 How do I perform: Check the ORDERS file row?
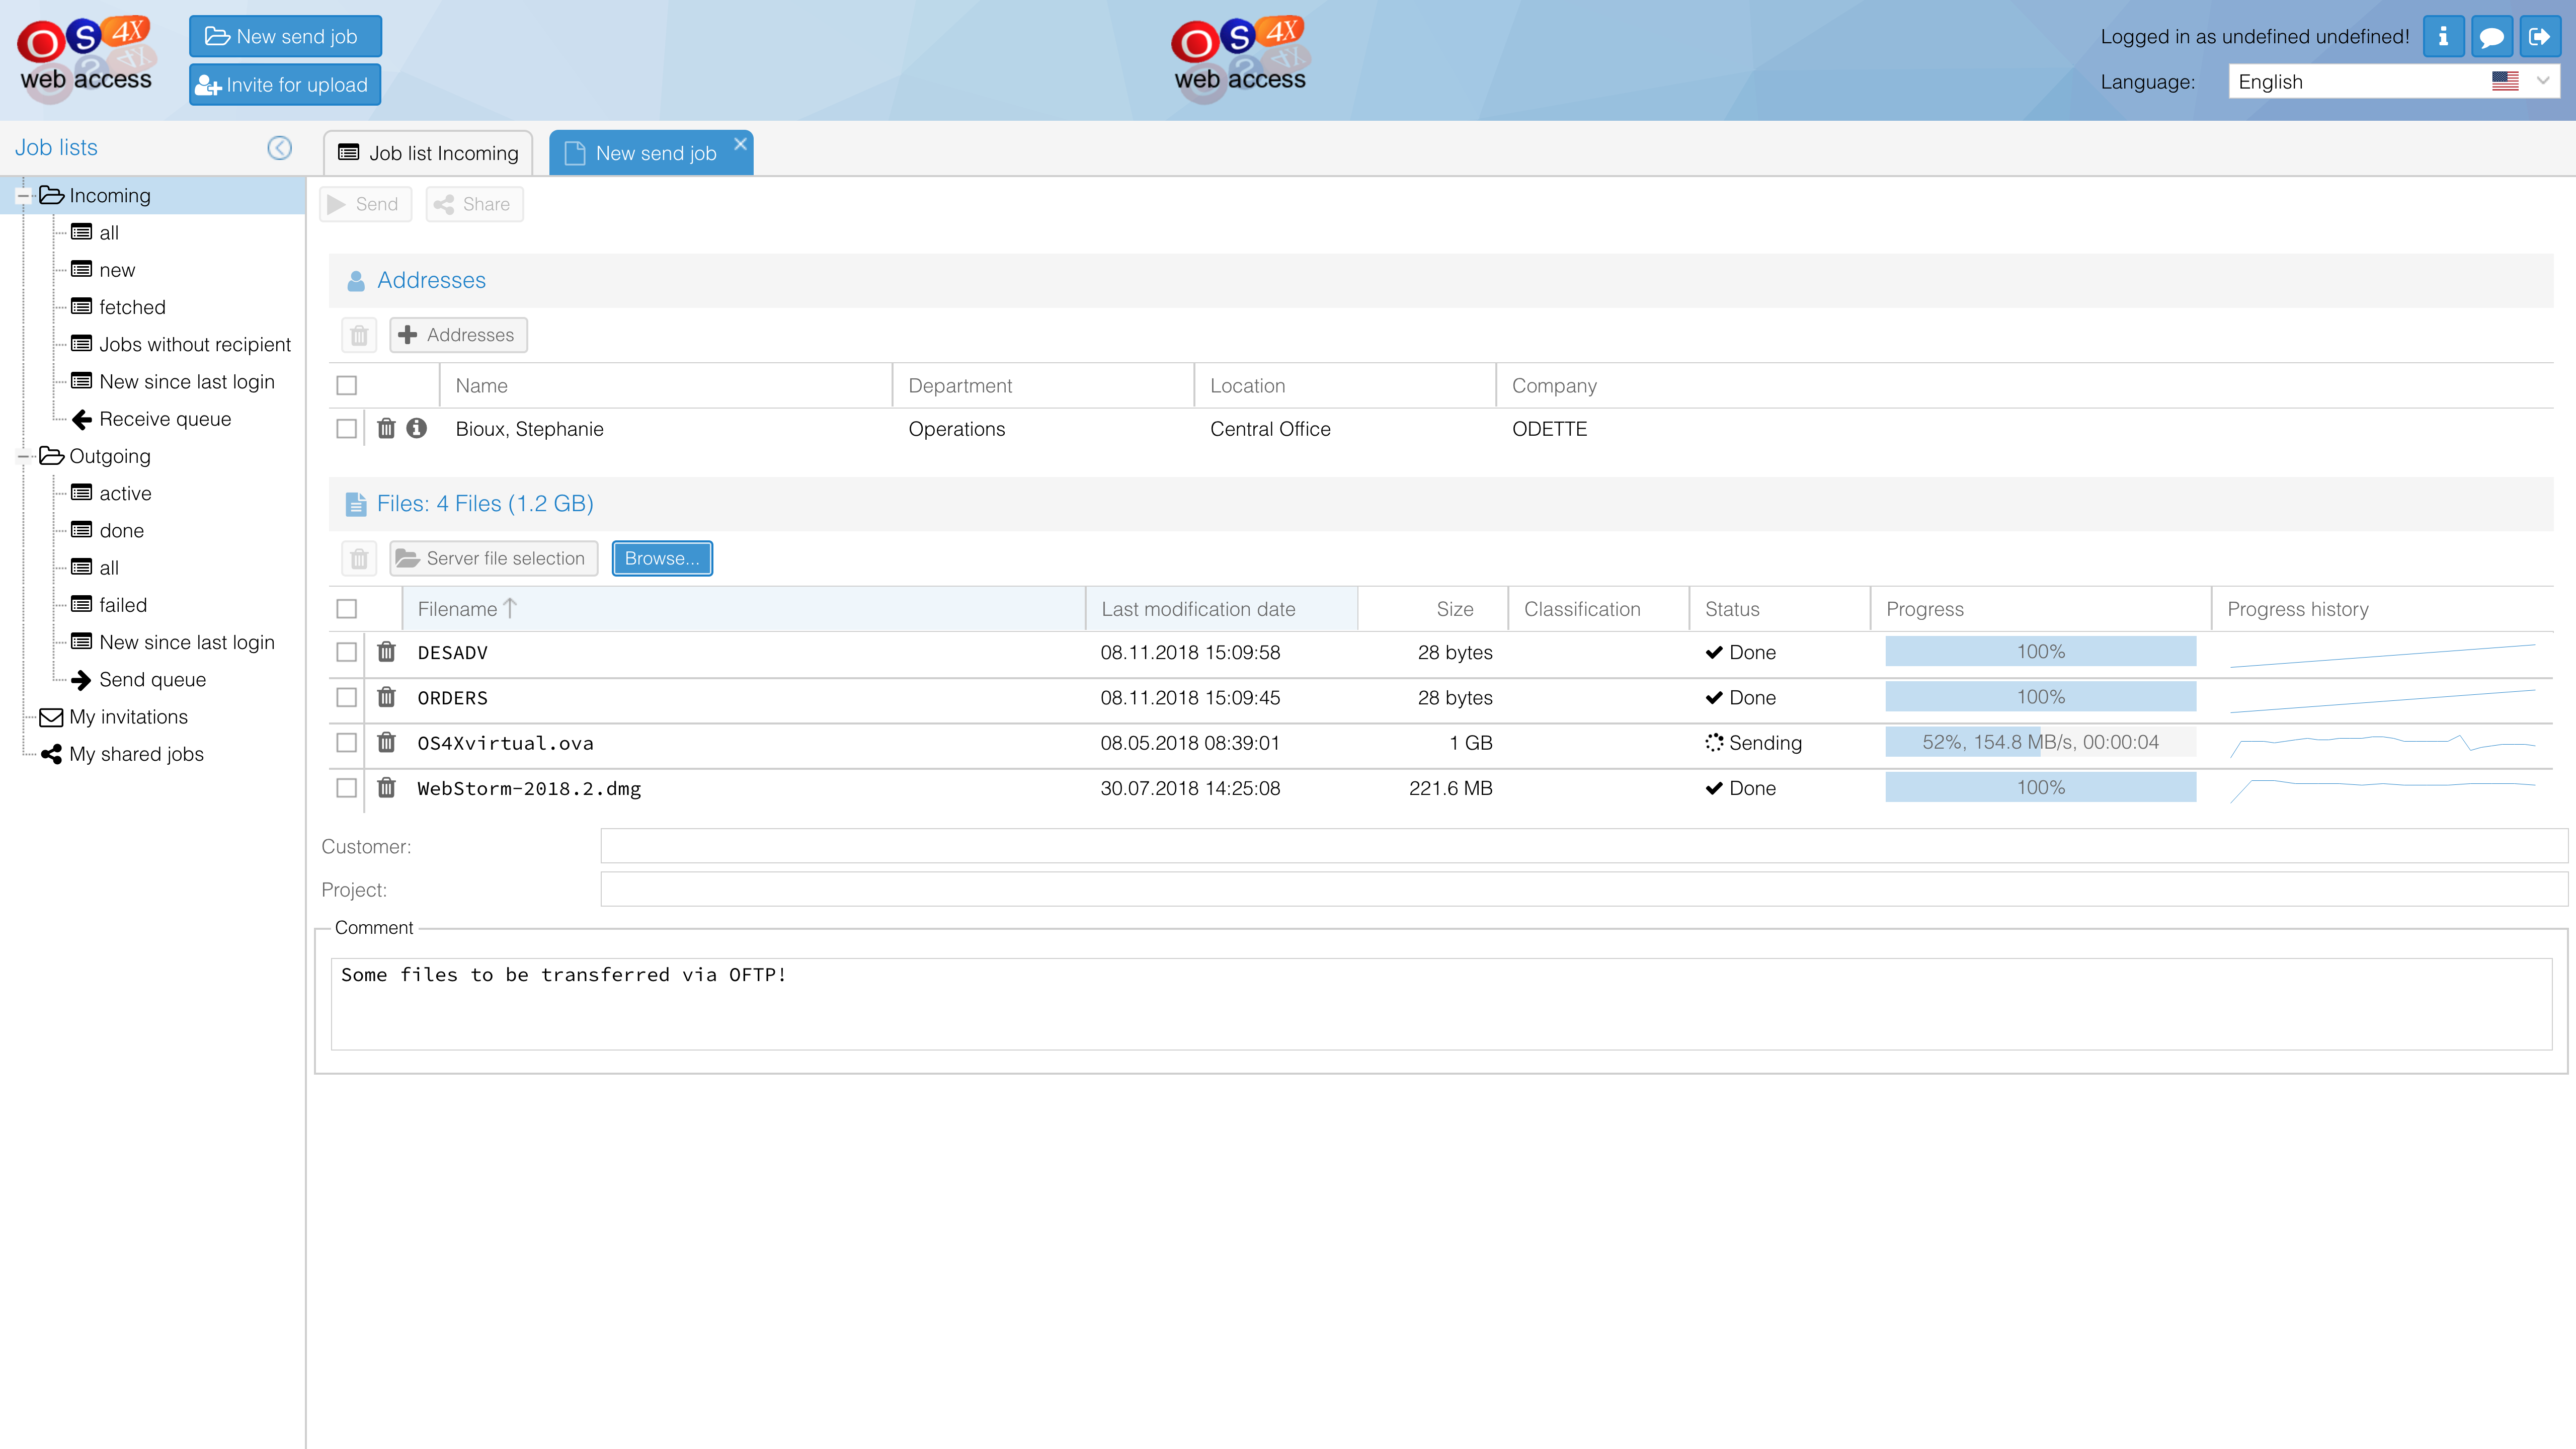347,697
